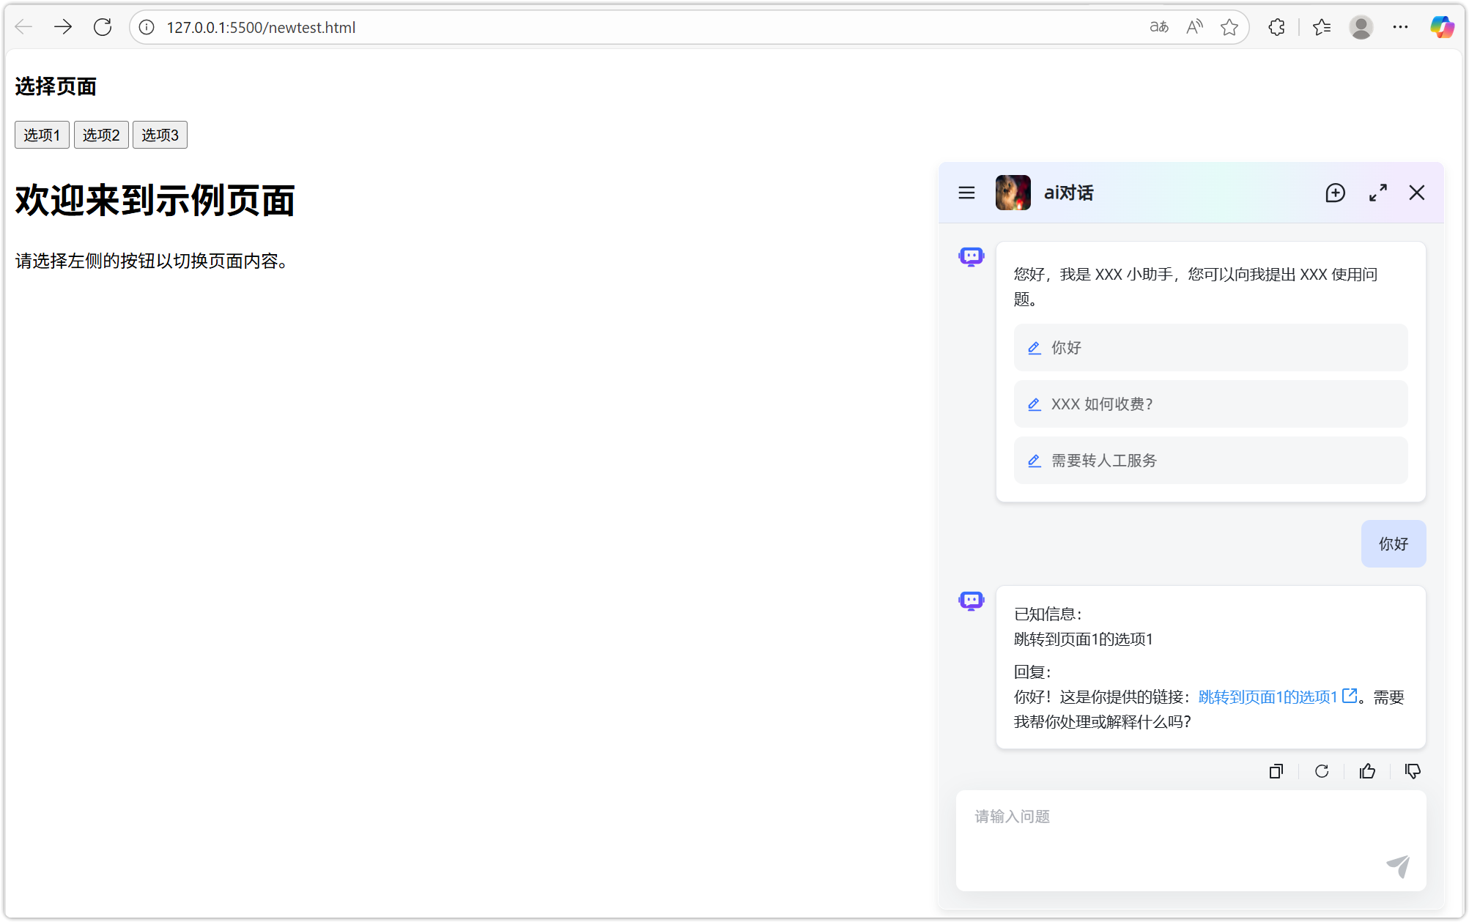
Task: Open the 跳转到页面1的选项1 link
Action: 1268,697
